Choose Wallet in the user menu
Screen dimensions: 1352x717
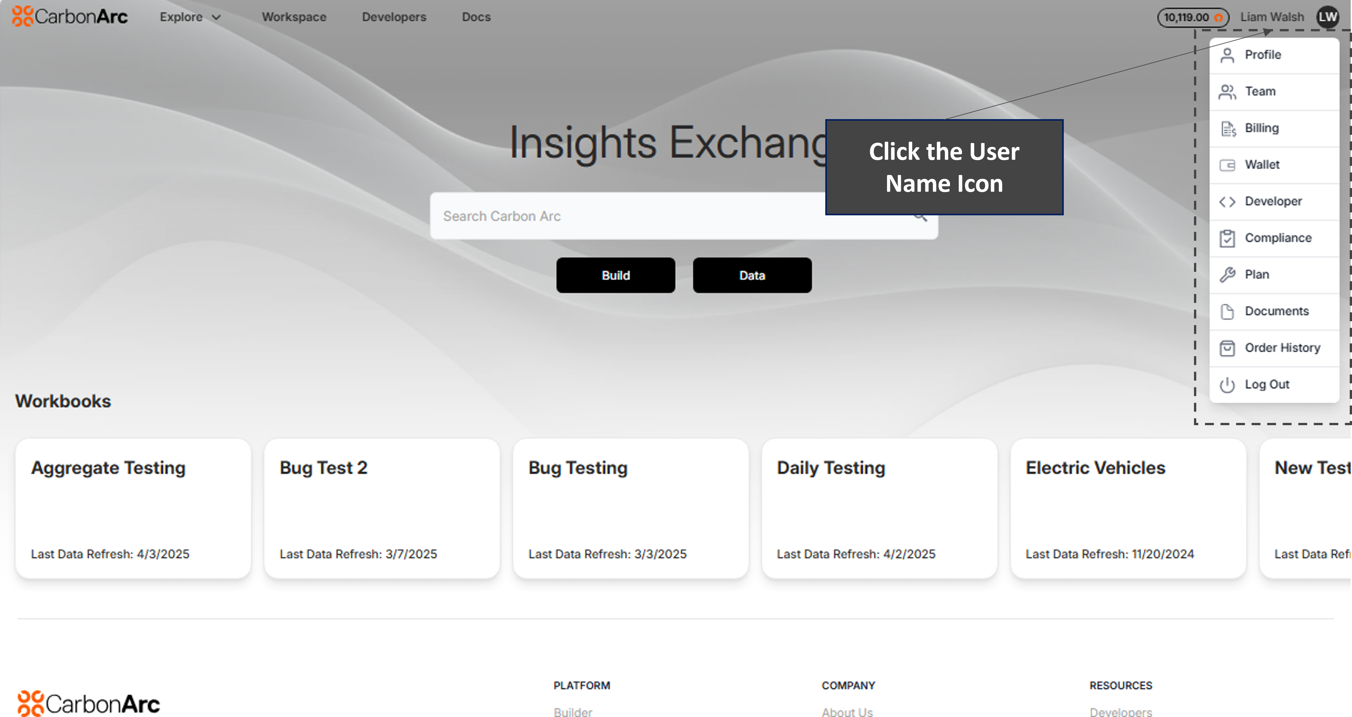1274,165
